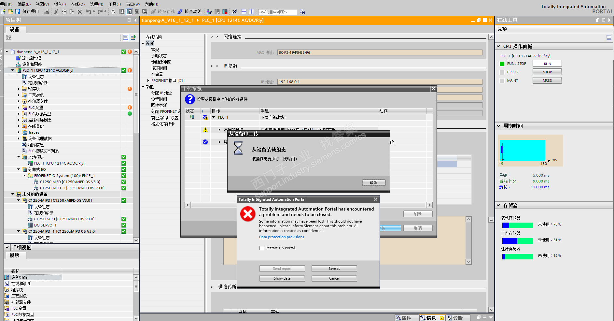Screen dimensions: 614x321
Task: Click the project tree auto-scroll icon
Action: (x=133, y=37)
